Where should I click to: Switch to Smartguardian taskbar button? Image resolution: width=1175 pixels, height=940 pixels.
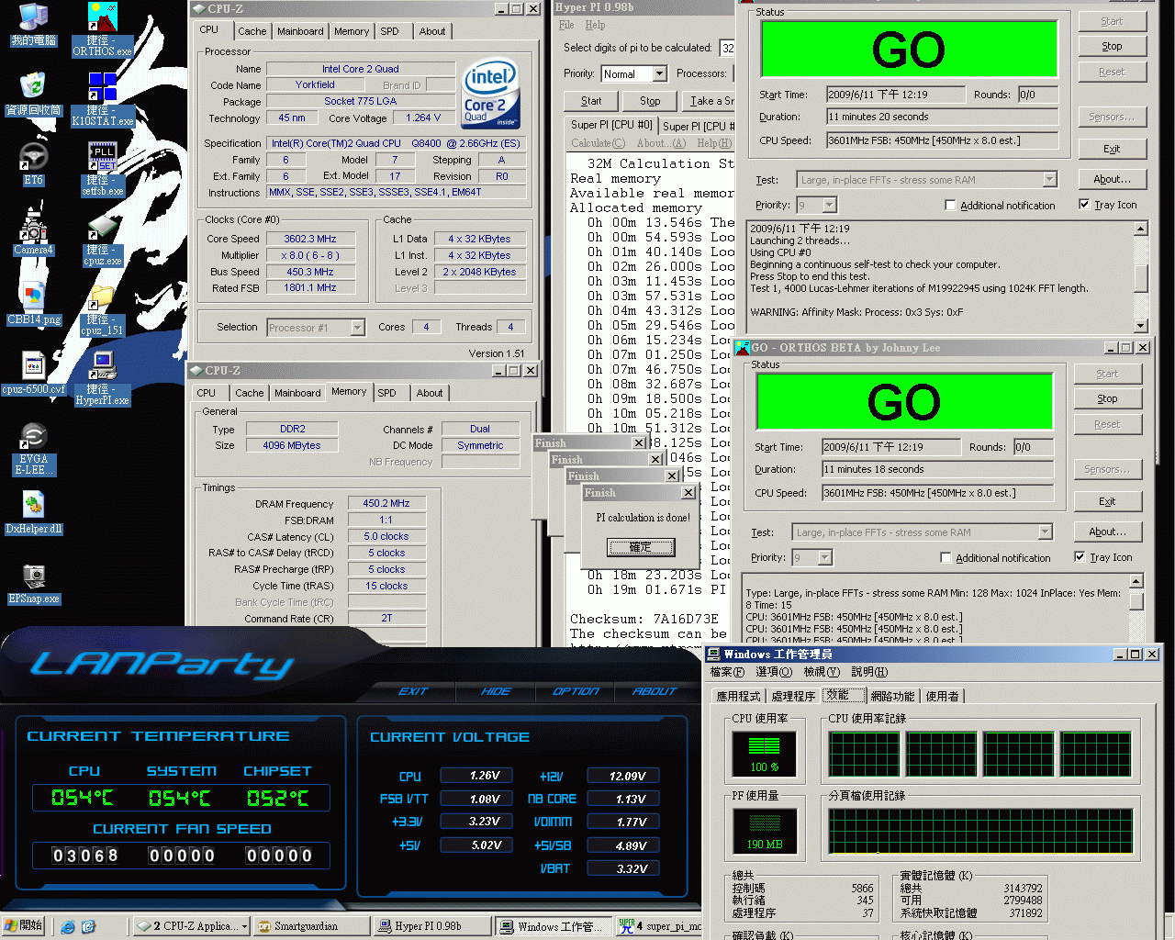pyautogui.click(x=312, y=926)
